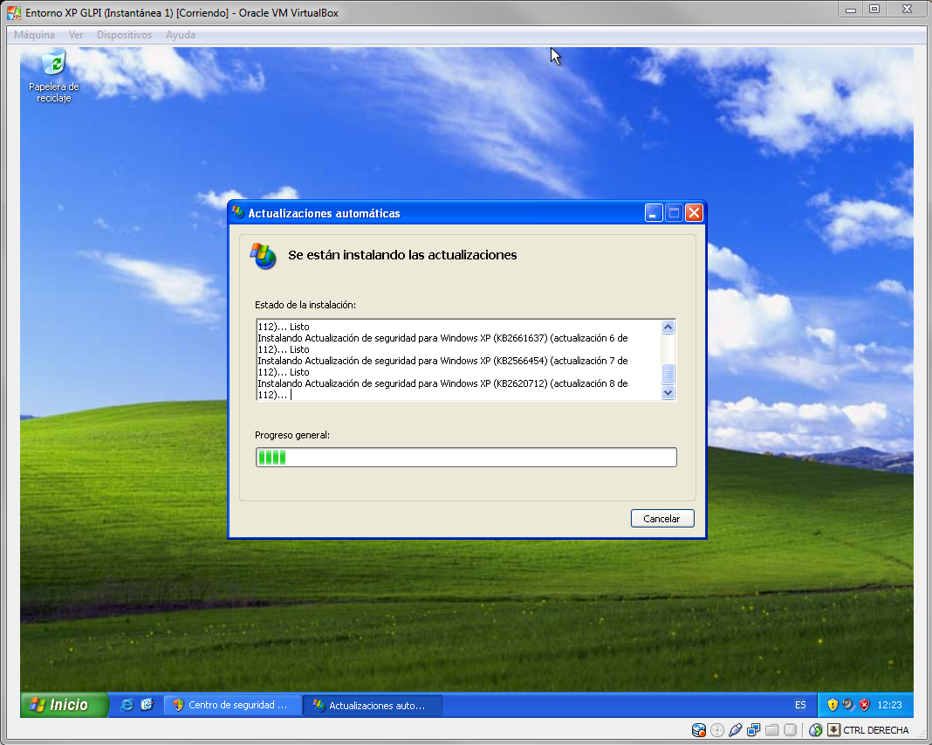This screenshot has height=745, width=932.
Task: Click the install status scrollbar up arrow
Action: coord(668,328)
